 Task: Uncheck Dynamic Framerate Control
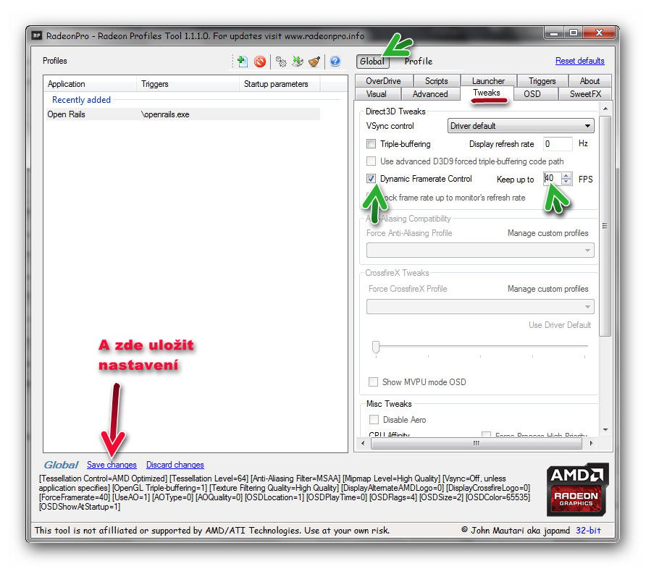(372, 179)
